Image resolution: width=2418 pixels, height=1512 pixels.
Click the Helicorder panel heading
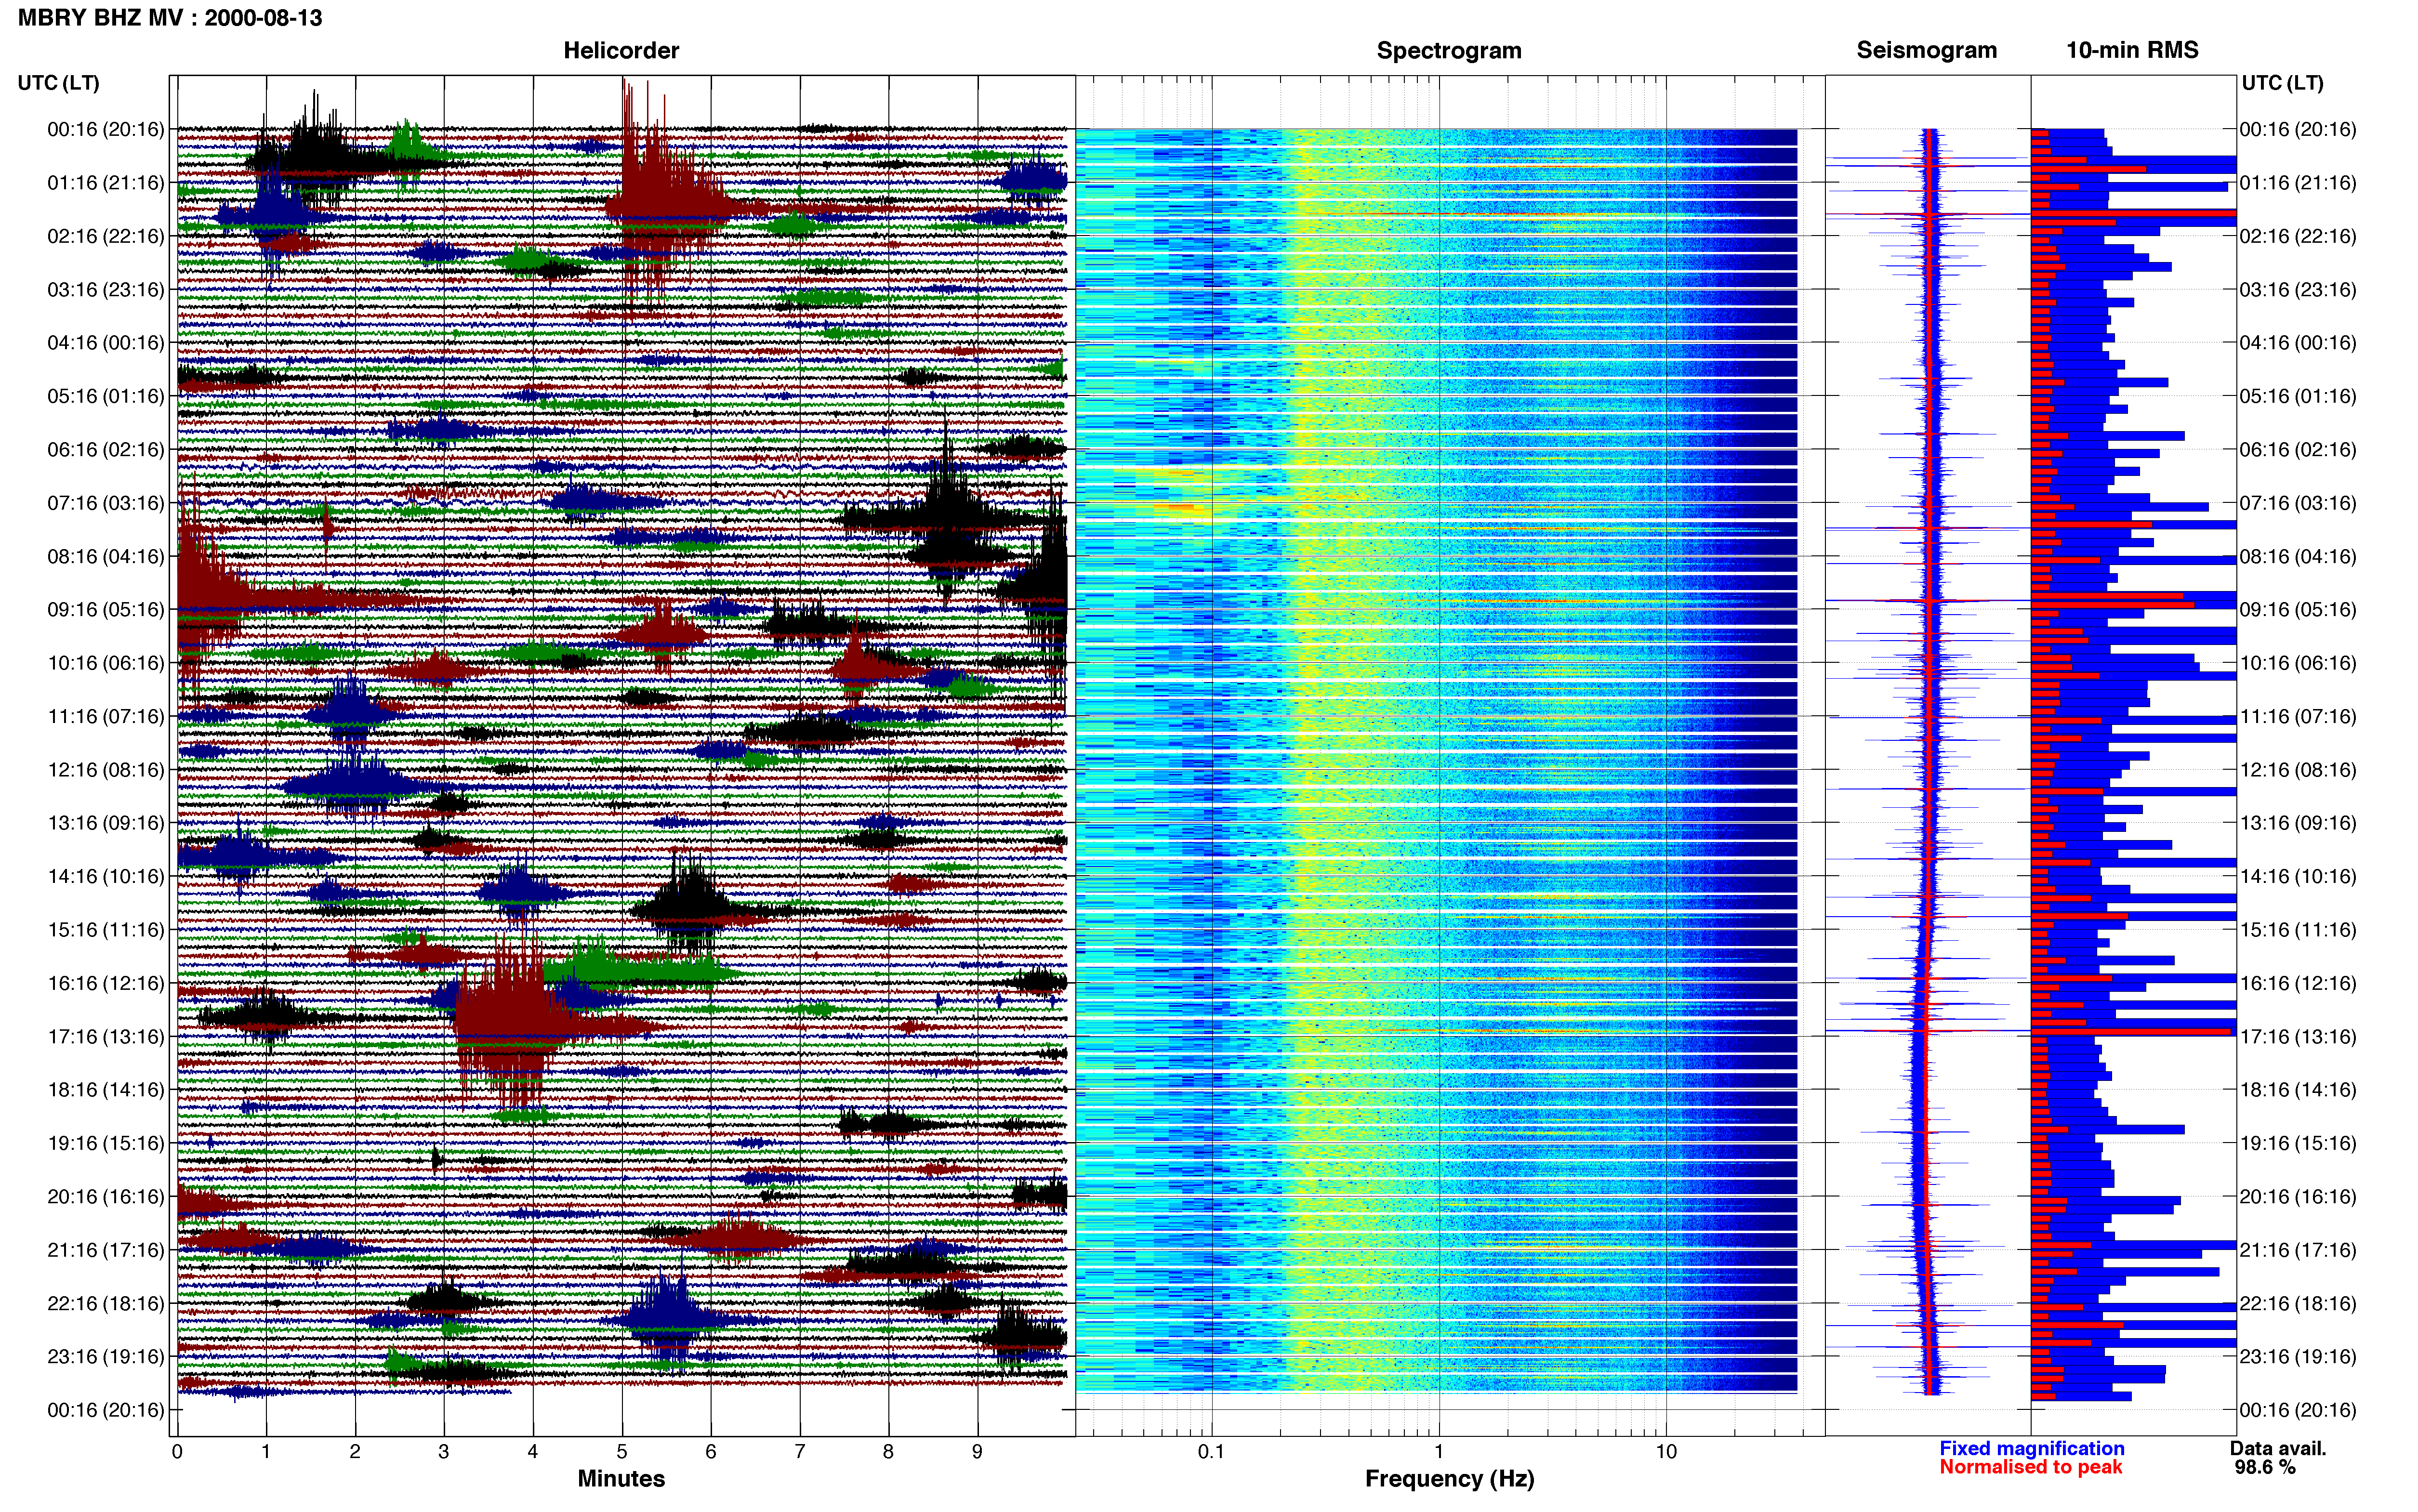tap(621, 50)
